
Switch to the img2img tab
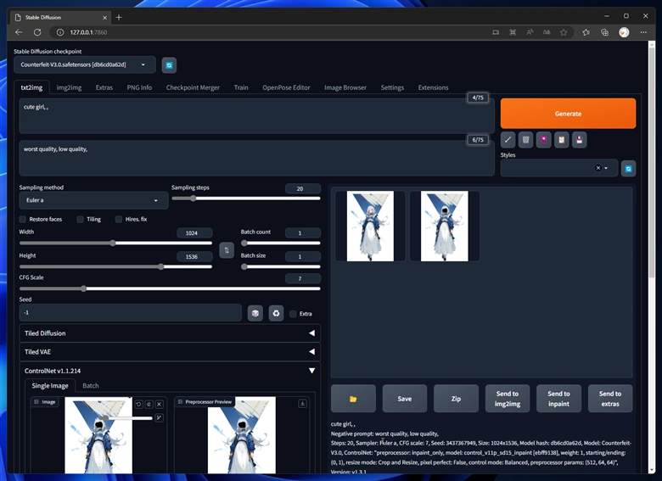[x=69, y=87]
